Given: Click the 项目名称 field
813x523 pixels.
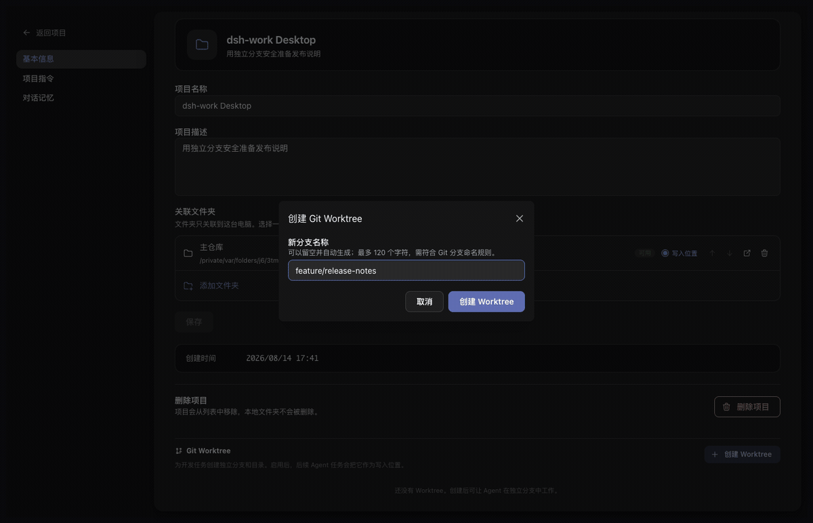Looking at the screenshot, I should coord(478,106).
